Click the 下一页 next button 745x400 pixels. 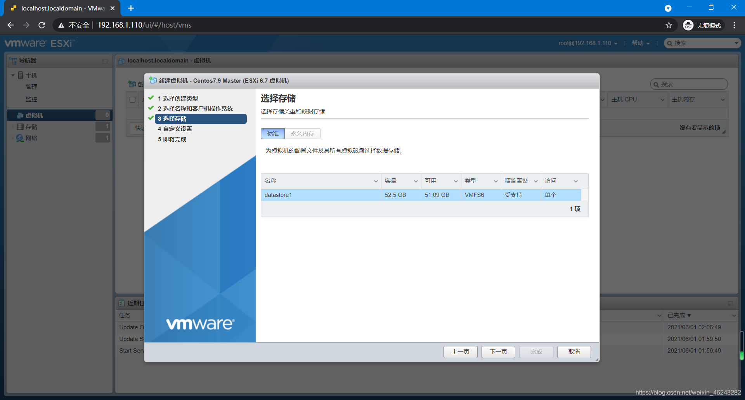[x=498, y=352]
